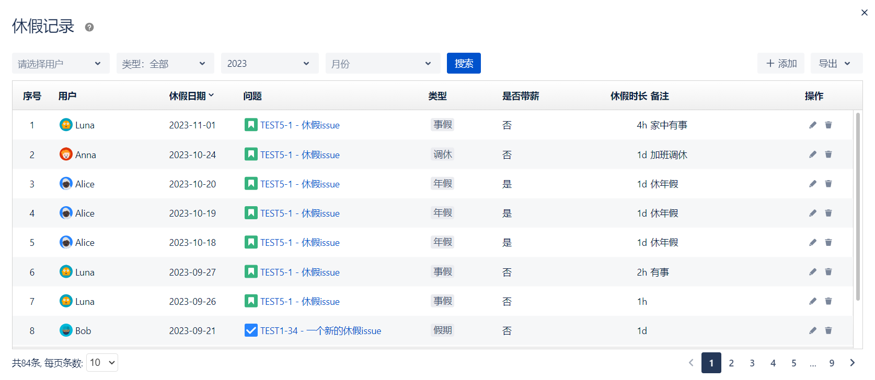Open the 请选择用户 user dropdown
875x380 pixels.
click(61, 64)
